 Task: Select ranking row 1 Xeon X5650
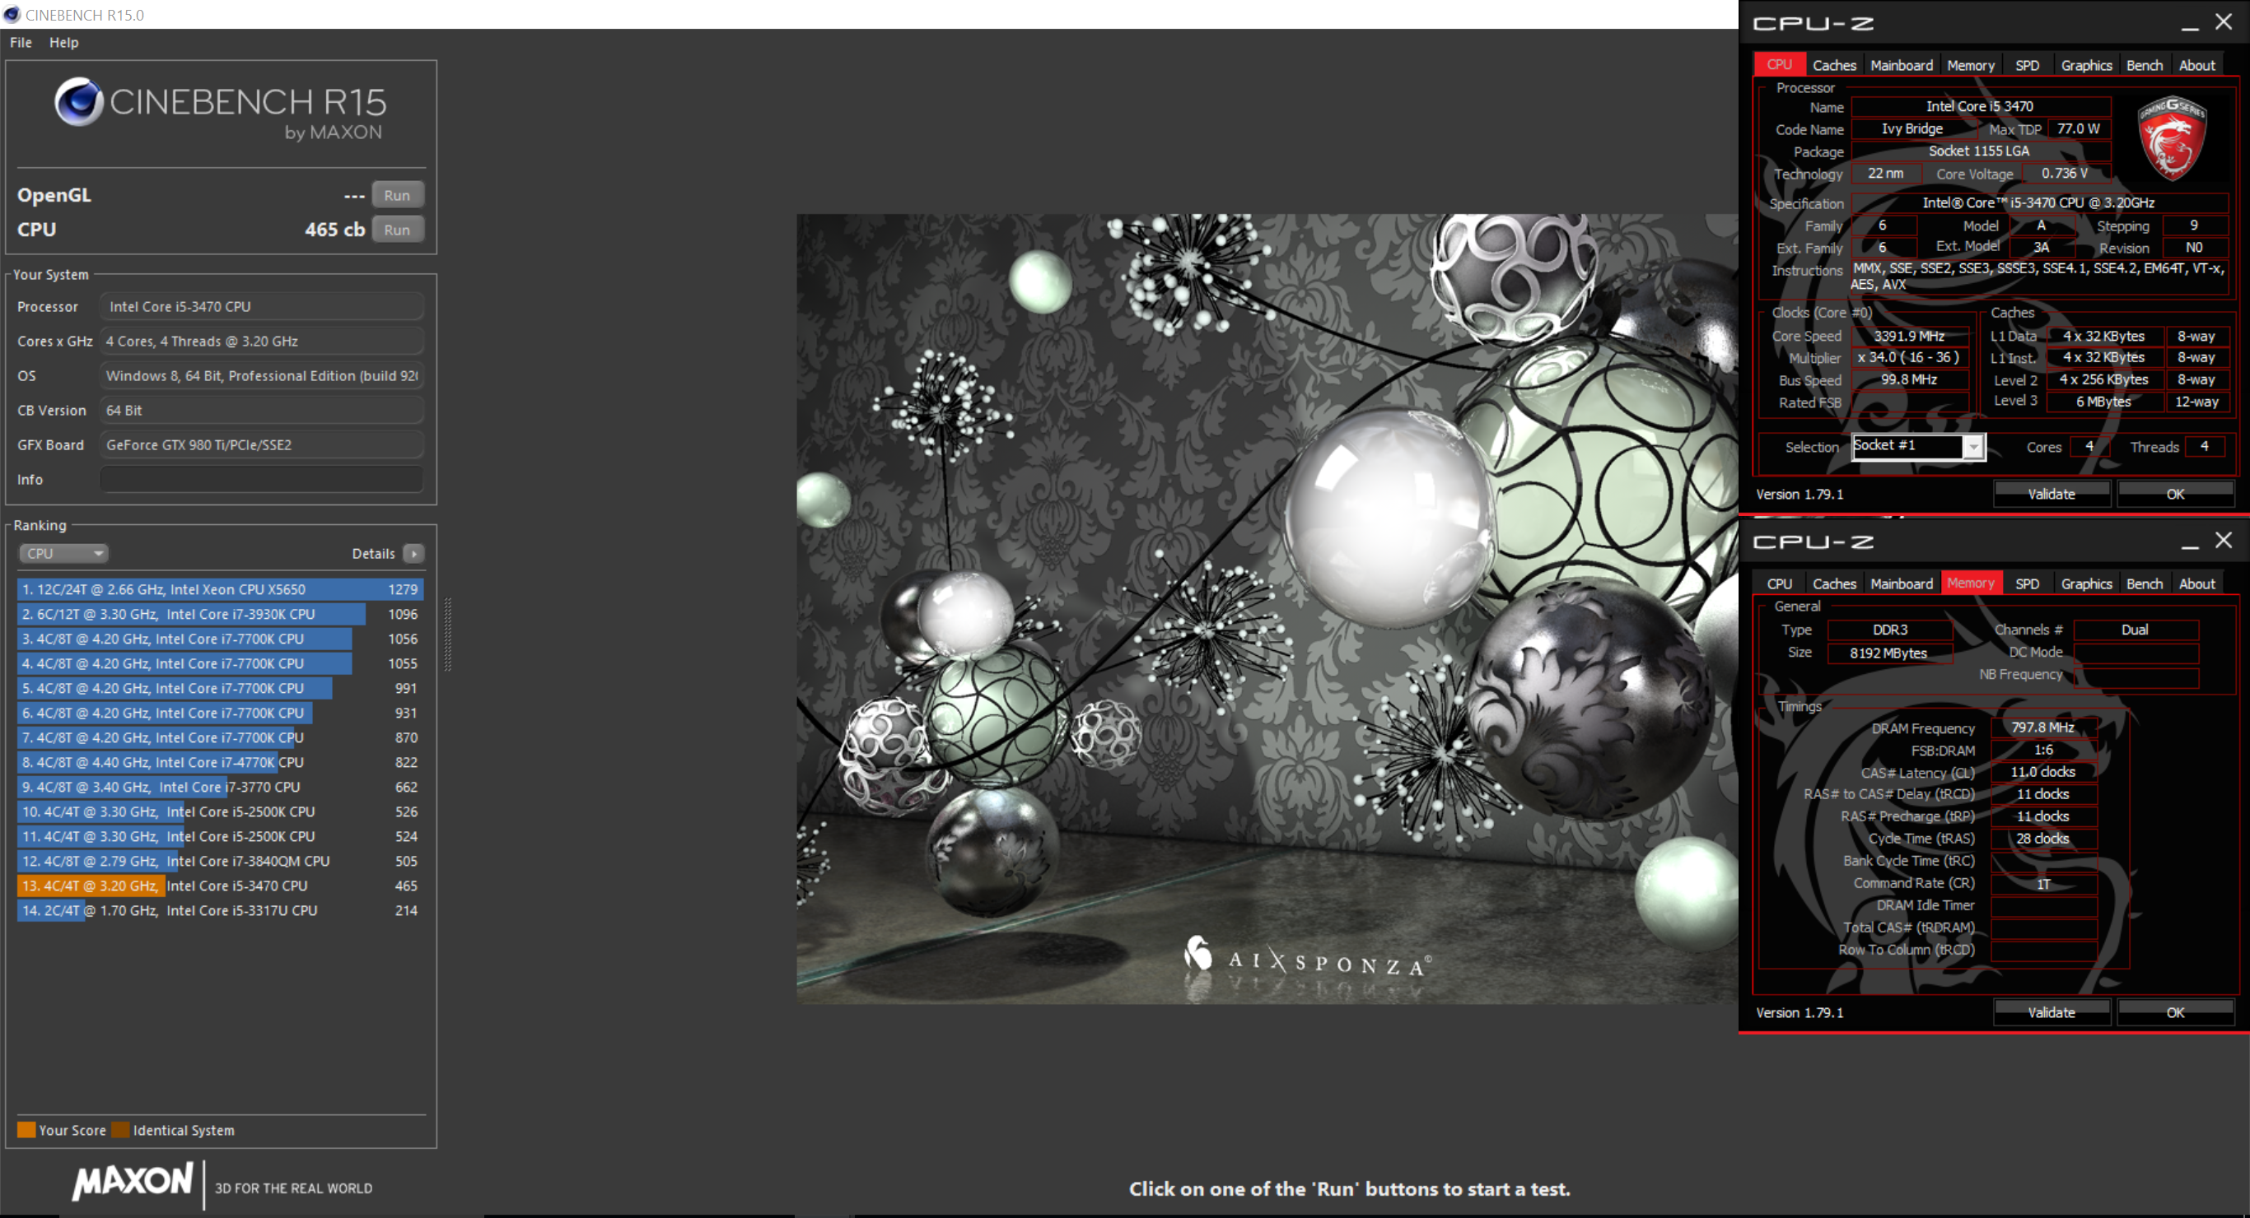click(x=220, y=589)
